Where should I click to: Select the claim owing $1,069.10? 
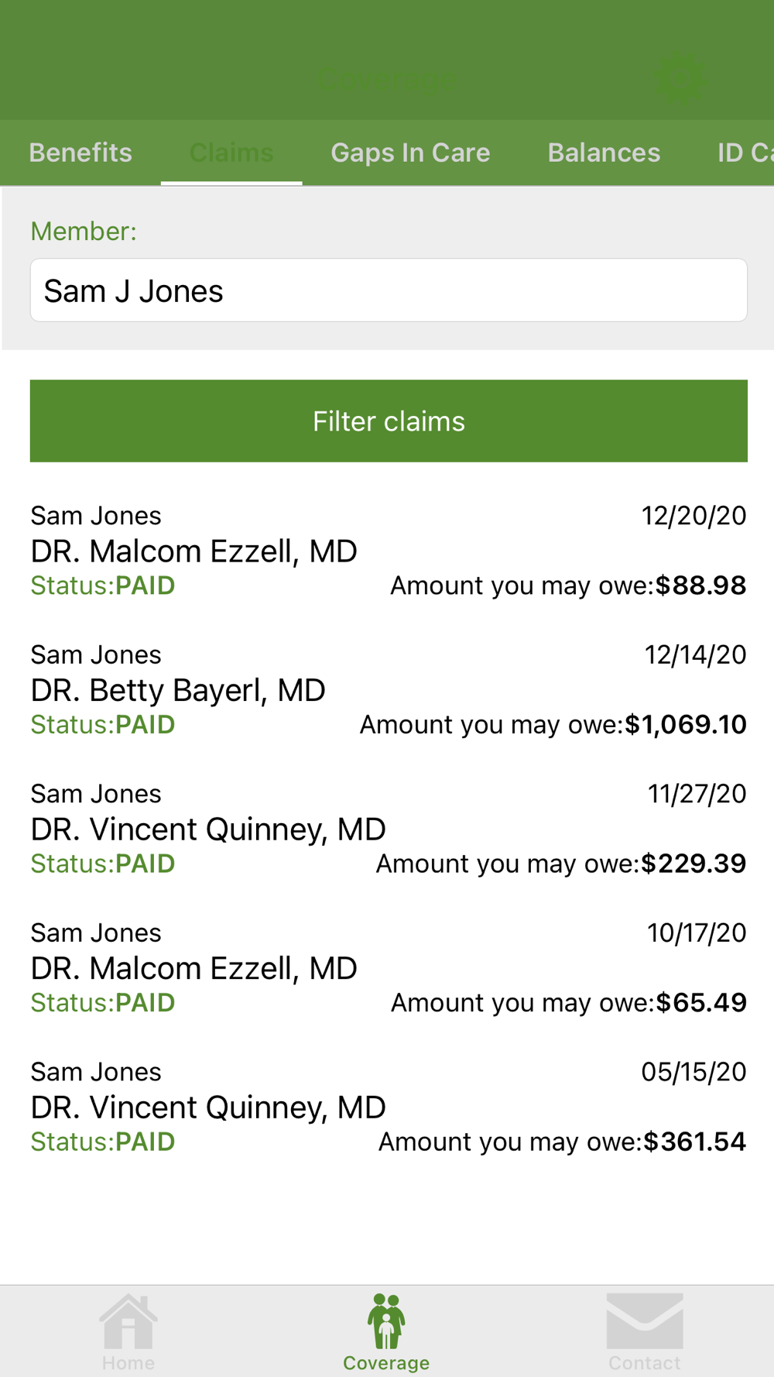(x=389, y=689)
